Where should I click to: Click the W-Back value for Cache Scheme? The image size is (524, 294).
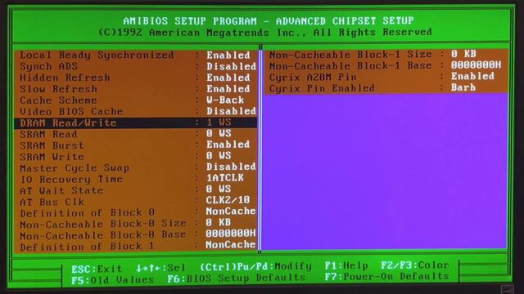click(x=225, y=100)
